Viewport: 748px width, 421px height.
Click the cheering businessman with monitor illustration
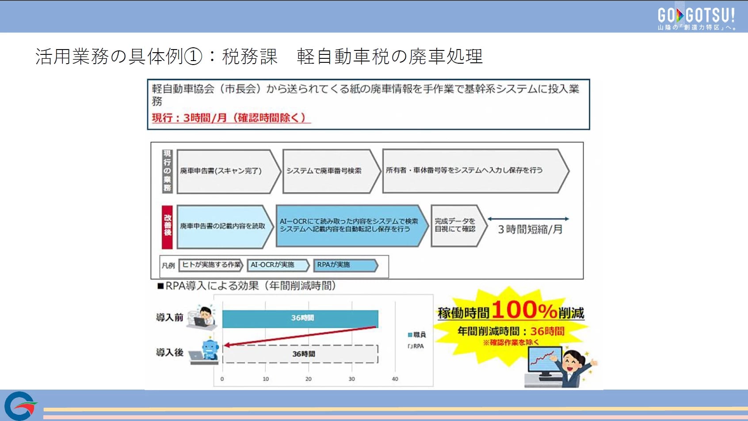pos(562,367)
